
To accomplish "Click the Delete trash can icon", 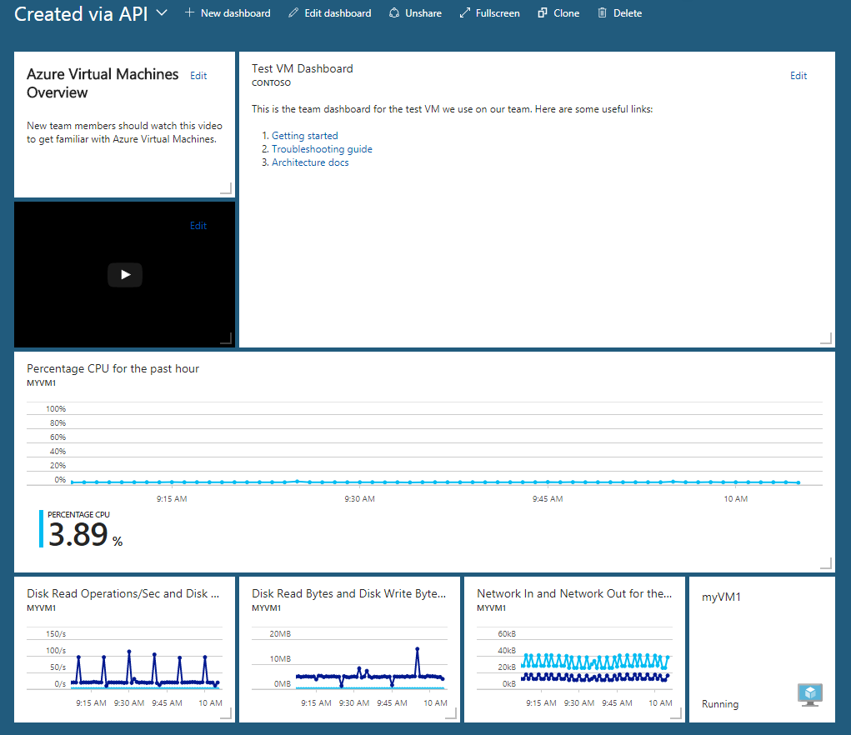I will point(602,13).
